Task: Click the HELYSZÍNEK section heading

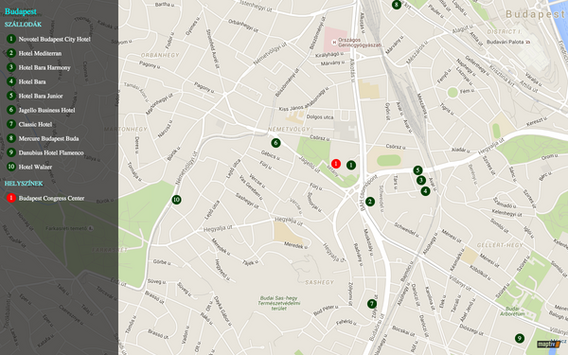Action: [24, 184]
